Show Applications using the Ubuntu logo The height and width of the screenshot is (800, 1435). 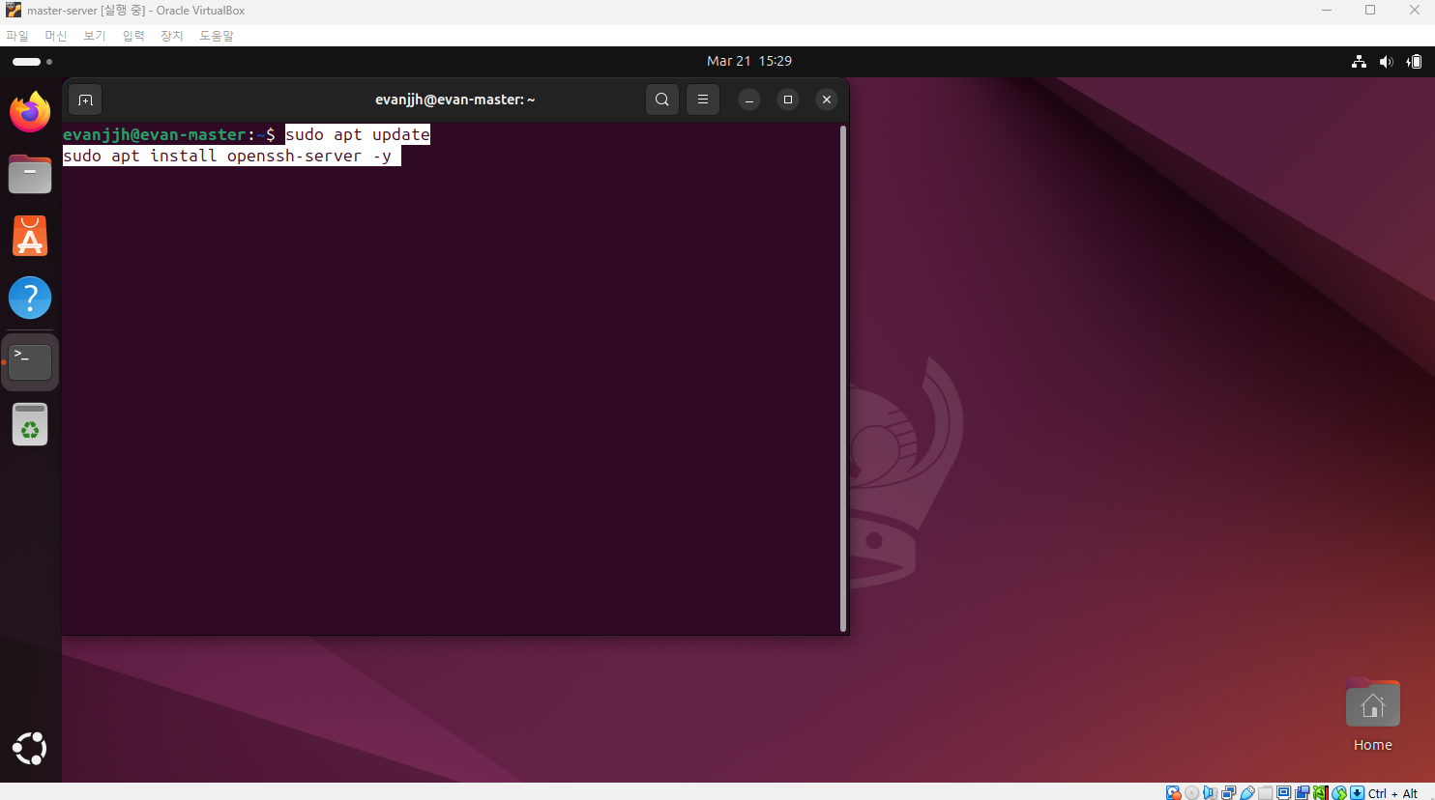click(x=30, y=749)
